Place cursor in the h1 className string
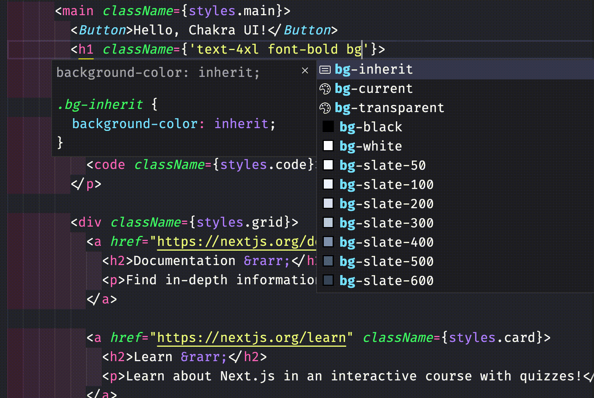 click(x=279, y=49)
